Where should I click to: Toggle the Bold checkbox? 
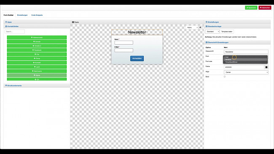point(225,77)
